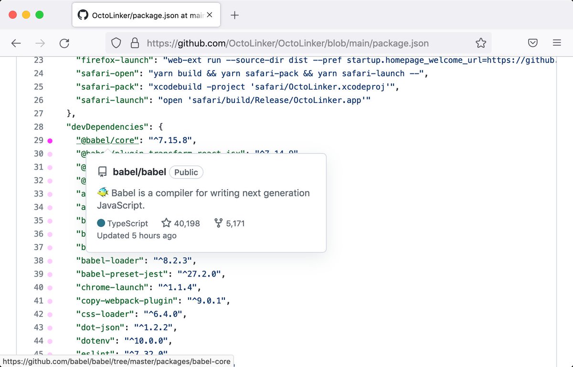Show site security lock information
The image size is (573, 367).
click(x=135, y=43)
